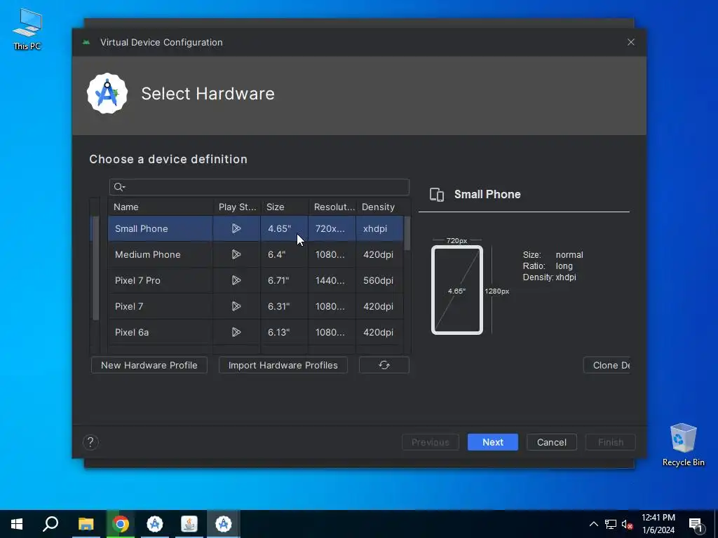Sort by the Resolution column header

(332, 207)
